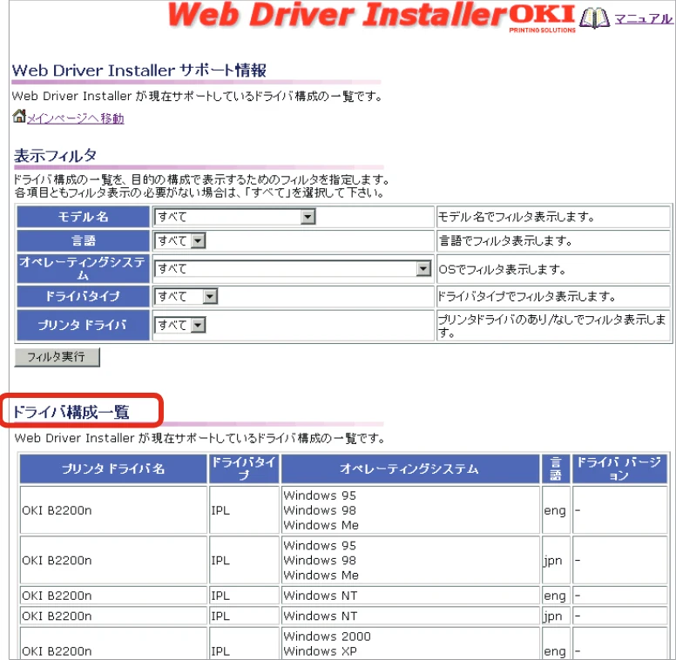
Task: Click the OKI Printing Solutions logo
Action: (x=543, y=18)
